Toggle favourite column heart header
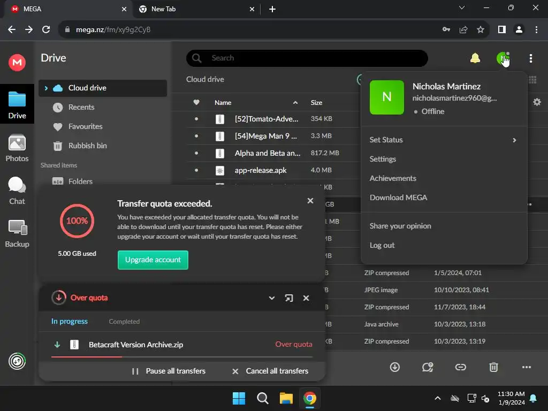 (196, 102)
